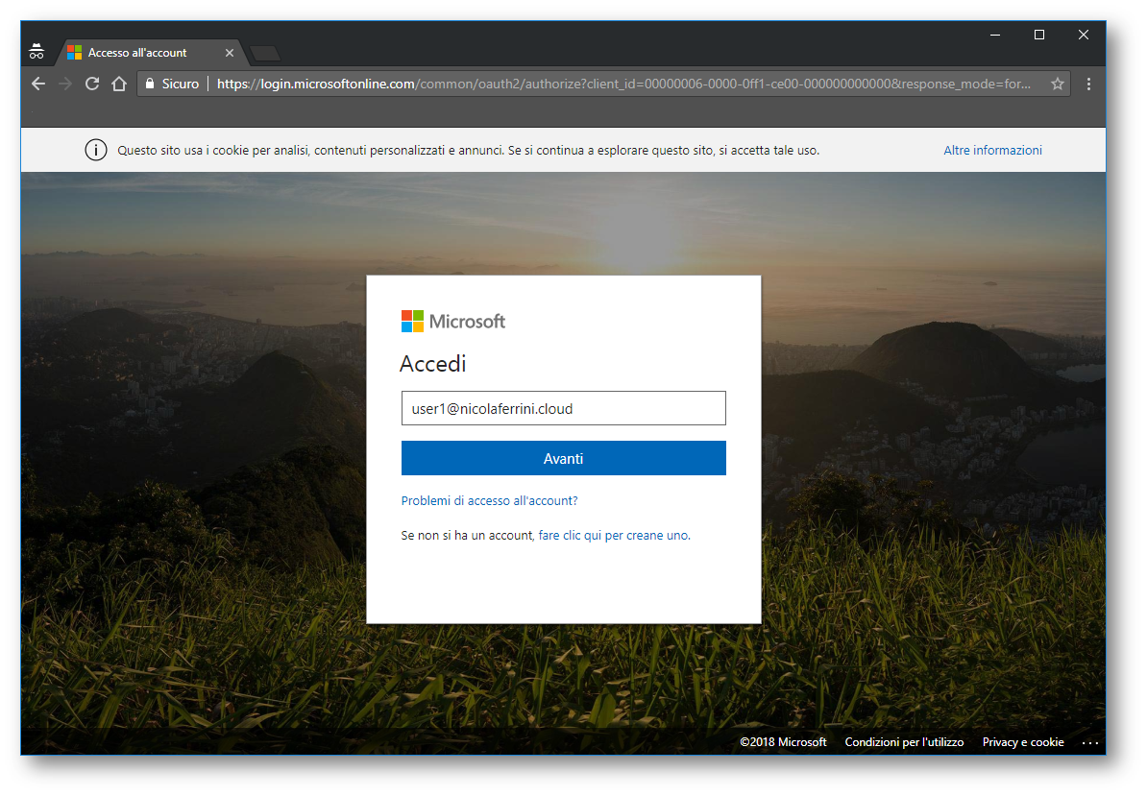Close the browser window
The height and width of the screenshot is (796, 1147).
point(1084,35)
